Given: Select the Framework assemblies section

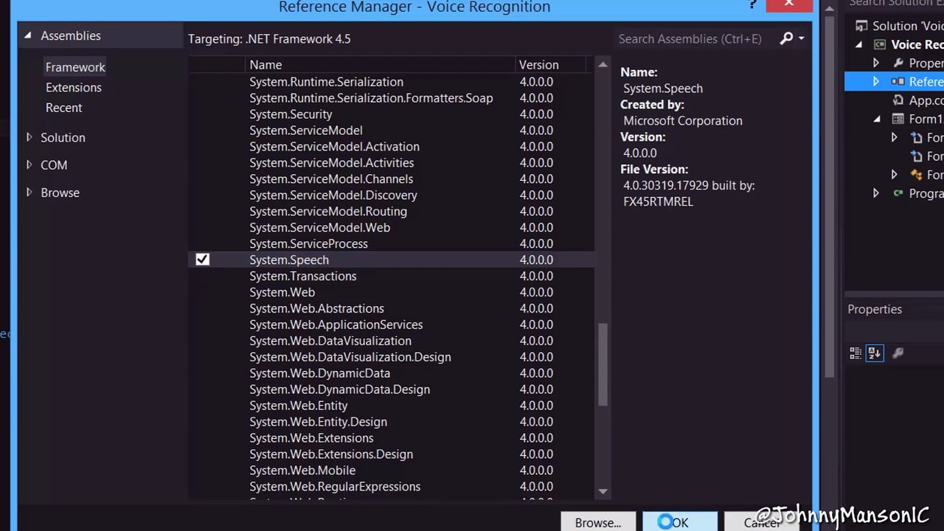Looking at the screenshot, I should coord(75,67).
